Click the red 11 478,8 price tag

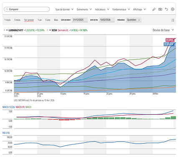tap(170, 40)
